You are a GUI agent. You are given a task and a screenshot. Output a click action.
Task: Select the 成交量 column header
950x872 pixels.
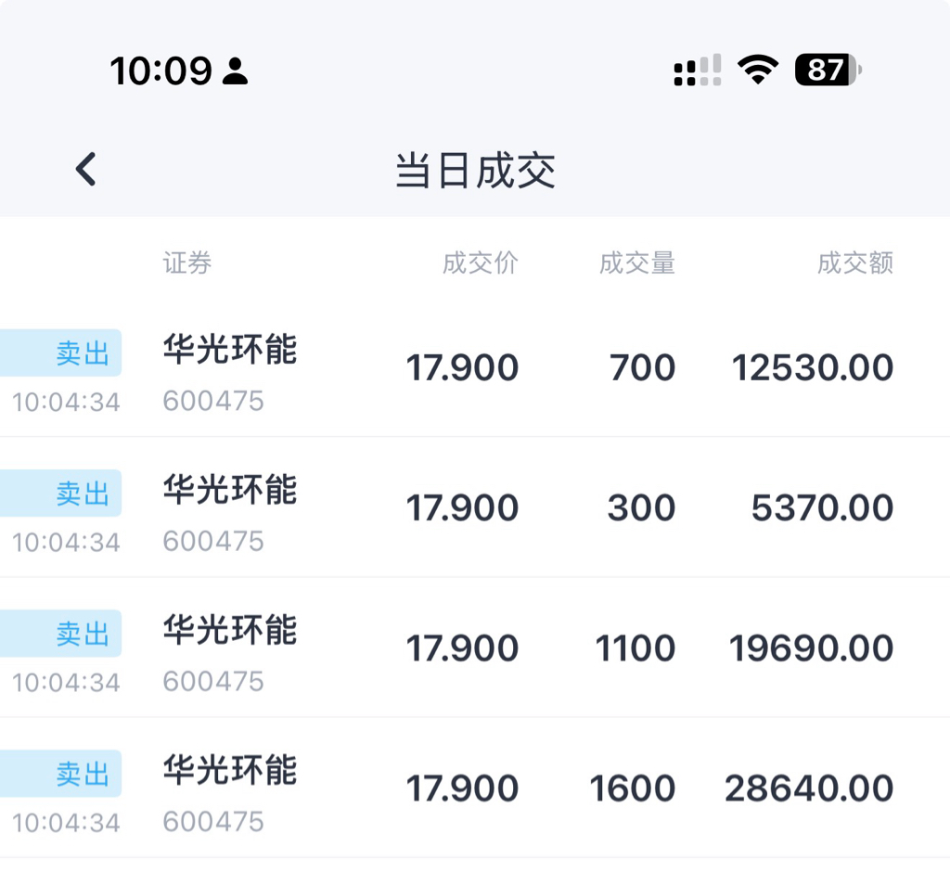636,263
